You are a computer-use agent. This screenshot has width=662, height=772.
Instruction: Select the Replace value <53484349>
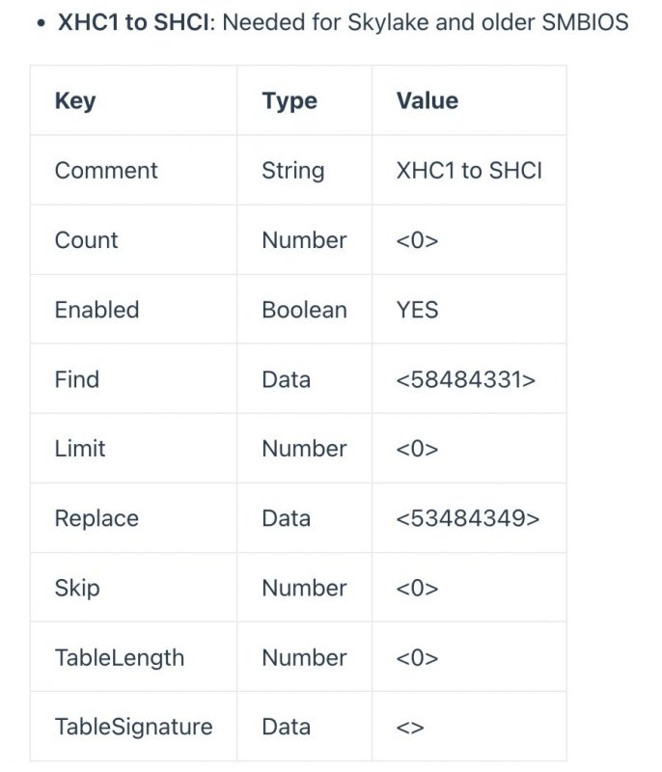coord(467,518)
